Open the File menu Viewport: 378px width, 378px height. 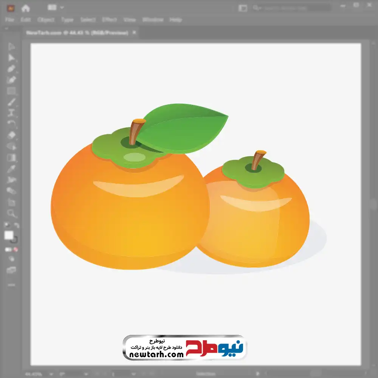(10, 20)
